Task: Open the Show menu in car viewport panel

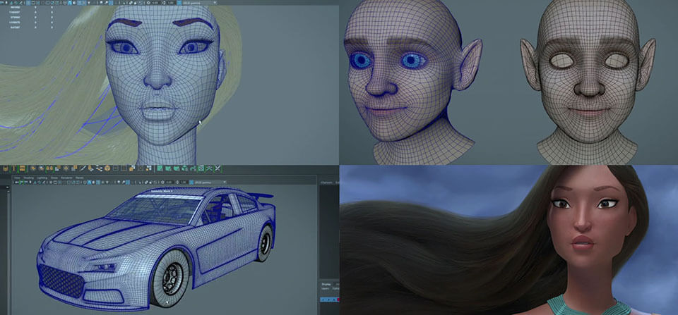Action: coord(54,178)
